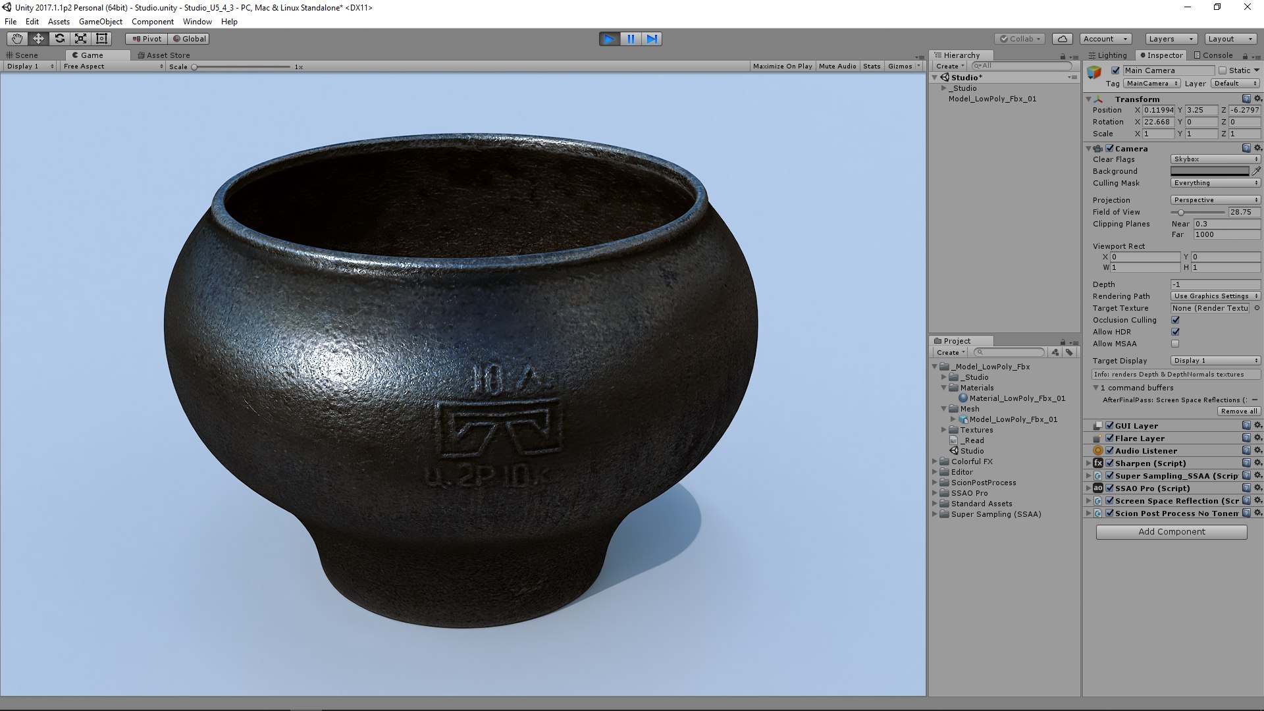Toggle the Static checkbox

(1223, 70)
